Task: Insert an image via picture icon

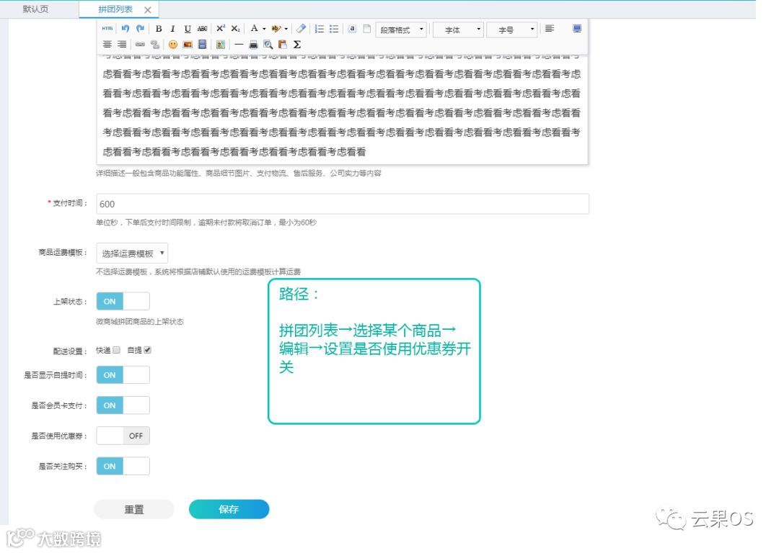Action: (188, 45)
